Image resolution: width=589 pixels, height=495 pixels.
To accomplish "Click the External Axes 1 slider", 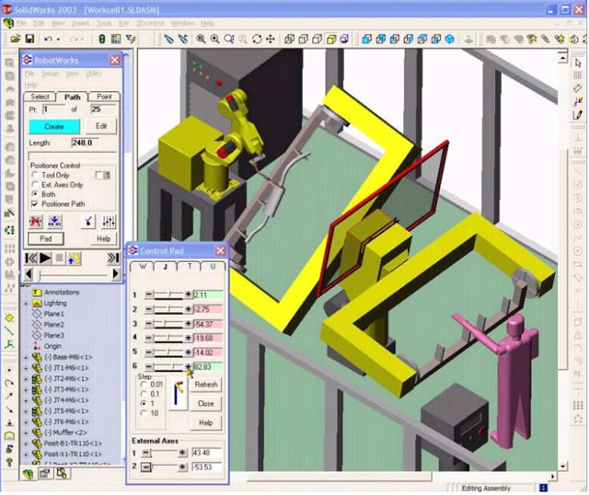I will pyautogui.click(x=164, y=453).
